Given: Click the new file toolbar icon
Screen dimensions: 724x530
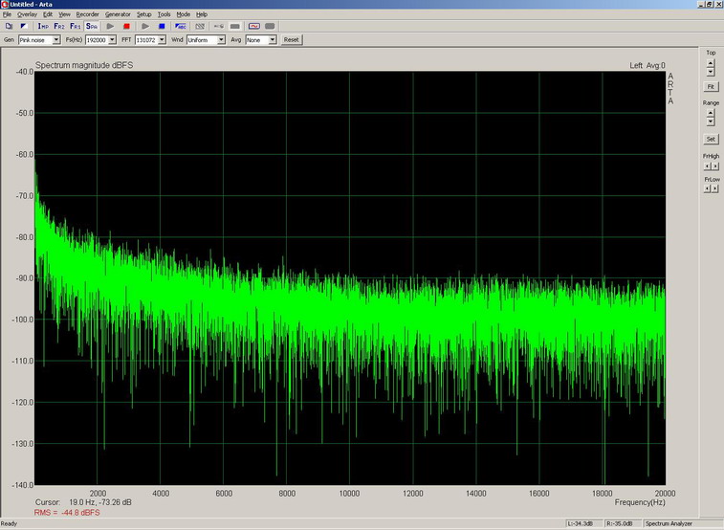Looking at the screenshot, I should click(9, 27).
